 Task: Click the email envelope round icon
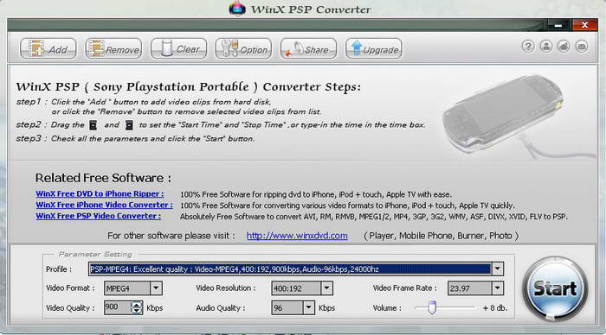pyautogui.click(x=582, y=47)
